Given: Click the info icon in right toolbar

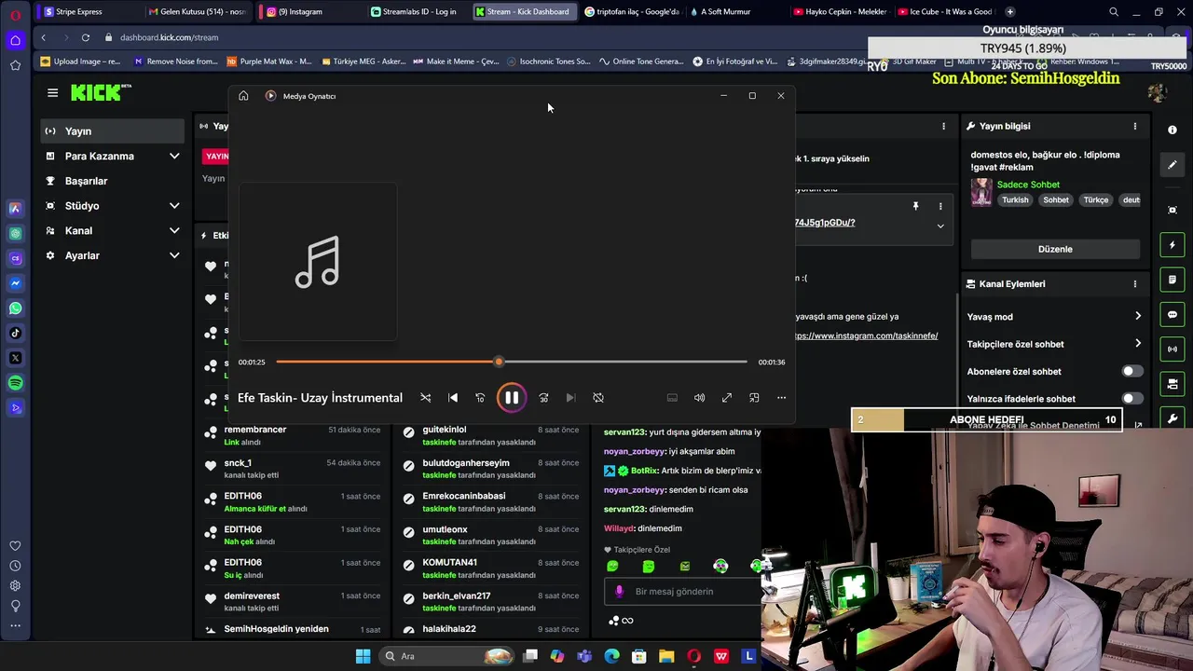Looking at the screenshot, I should [x=1172, y=130].
